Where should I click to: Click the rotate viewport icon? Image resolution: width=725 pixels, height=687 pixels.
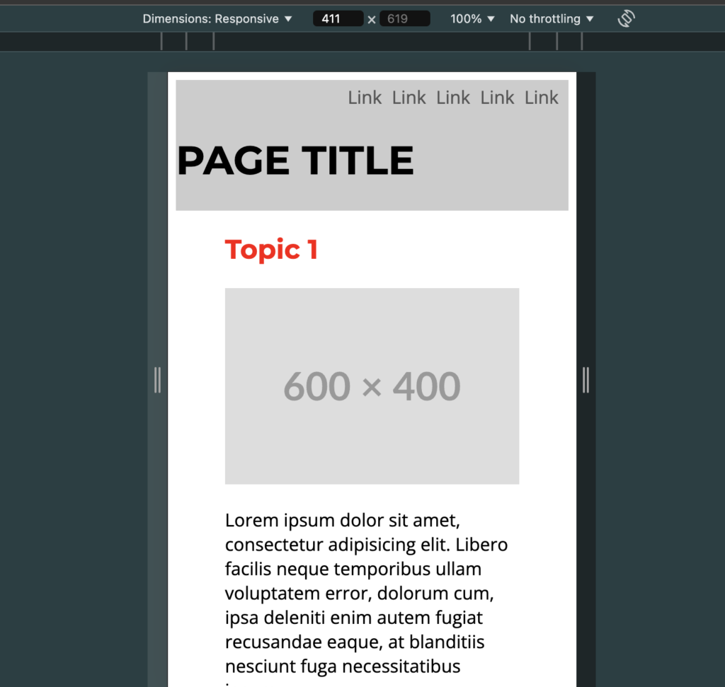point(626,19)
